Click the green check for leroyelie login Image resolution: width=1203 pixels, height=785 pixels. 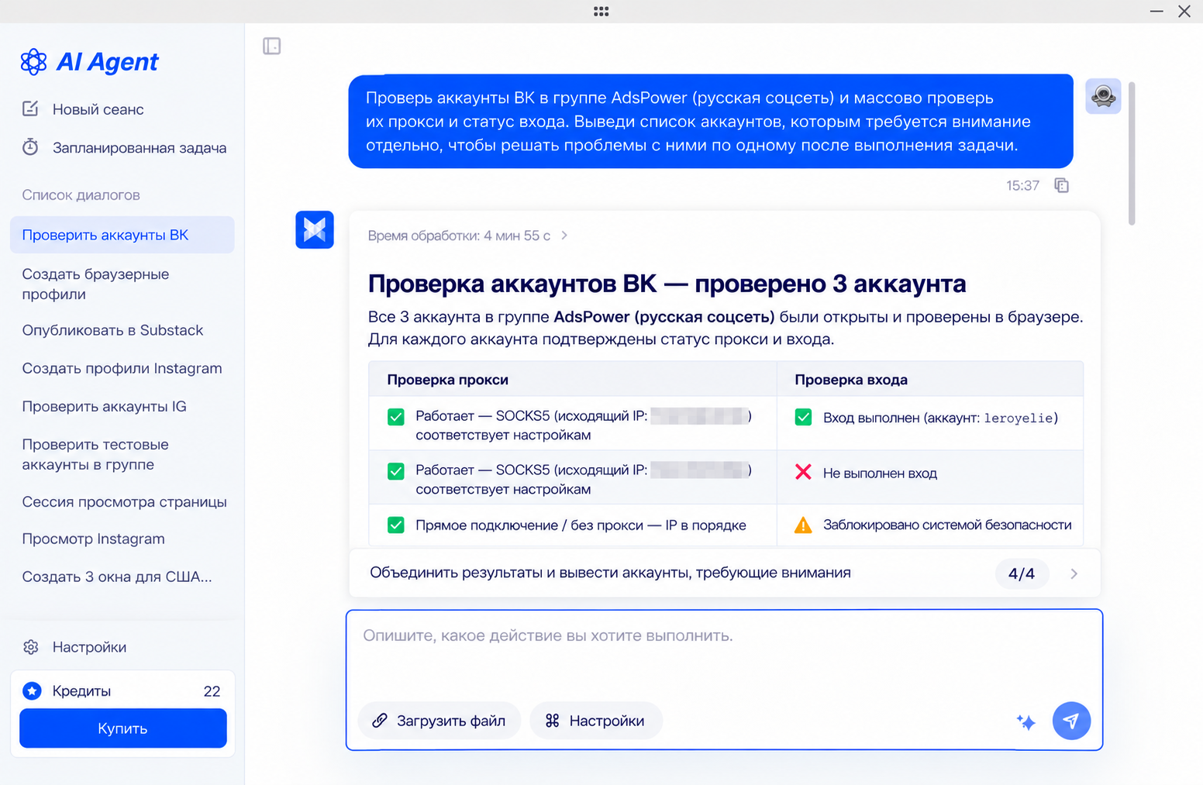click(x=803, y=418)
